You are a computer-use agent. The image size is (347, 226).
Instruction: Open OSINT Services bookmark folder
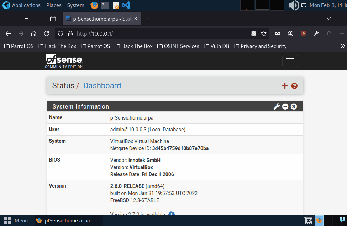178,46
